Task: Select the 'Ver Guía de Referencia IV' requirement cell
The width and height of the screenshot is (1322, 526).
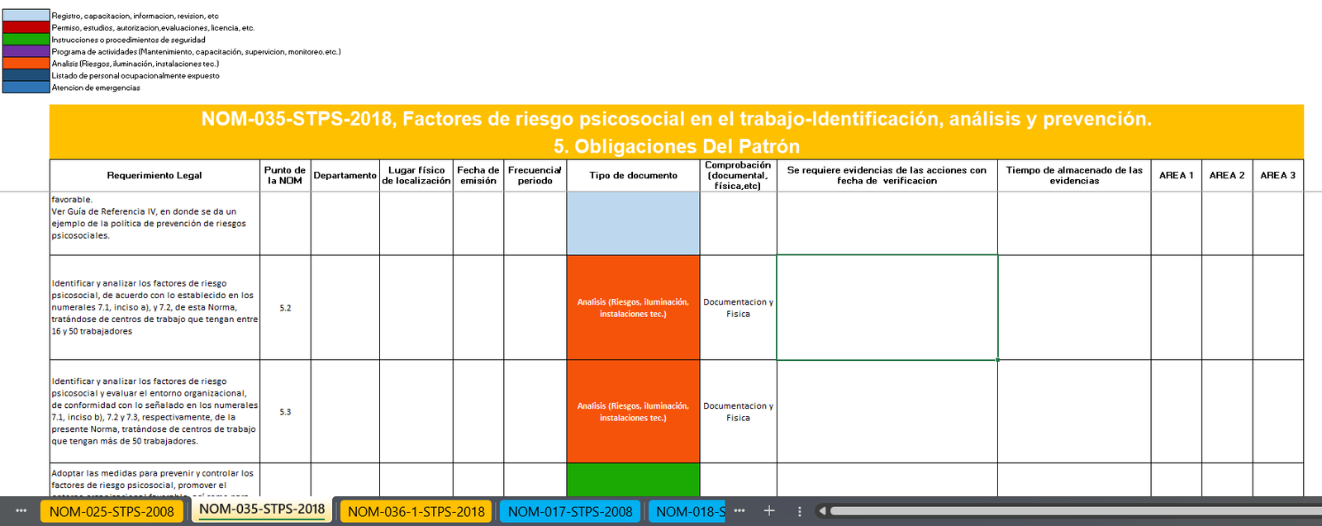Action: point(155,224)
